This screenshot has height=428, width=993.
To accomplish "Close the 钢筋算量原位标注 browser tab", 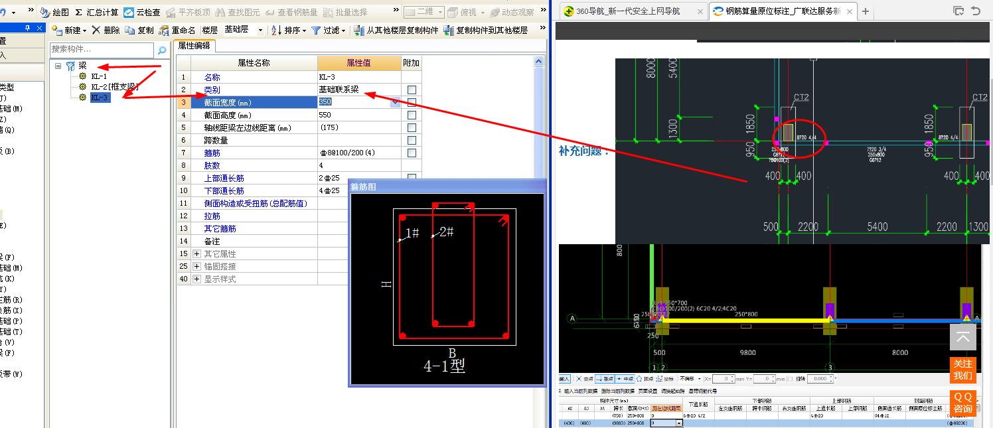I will pyautogui.click(x=850, y=11).
